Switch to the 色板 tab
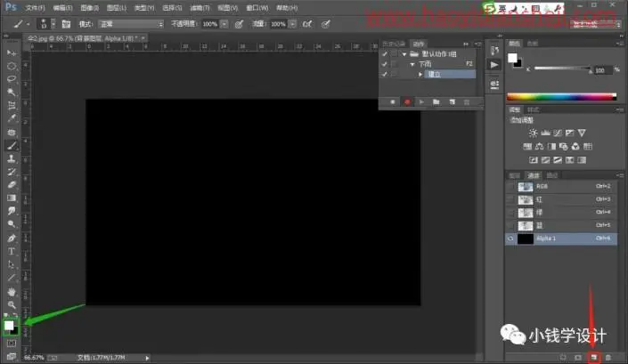 pos(533,44)
